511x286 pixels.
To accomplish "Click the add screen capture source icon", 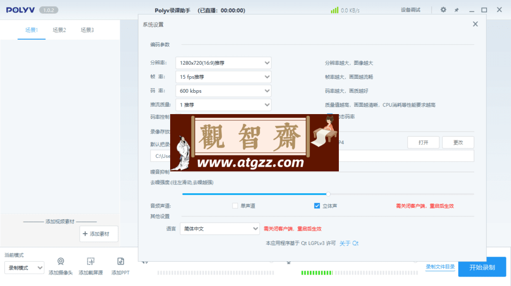I will pos(91,261).
